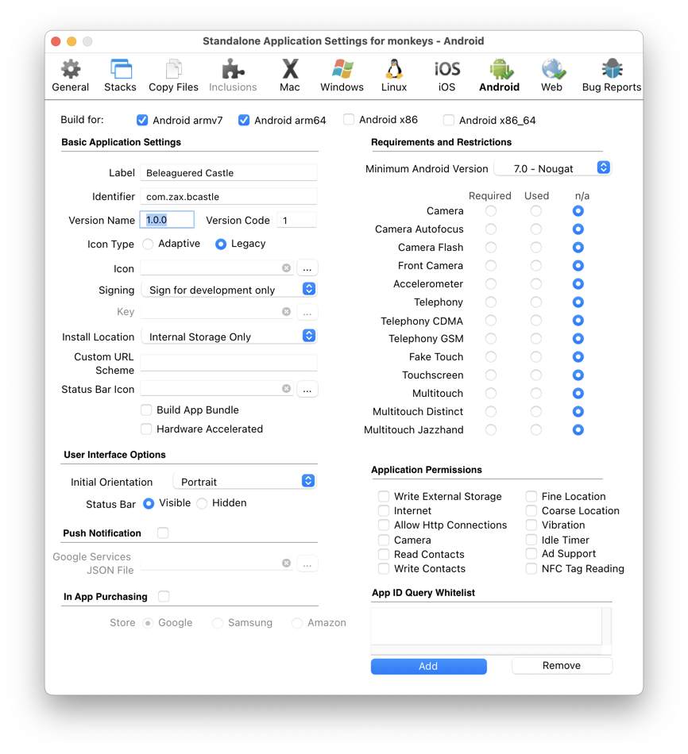Click Remove in App ID Query Whitelist
The height and width of the screenshot is (754, 688).
562,666
